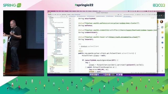Click the blue circular arrow browser sidebar icon

(x=162, y=37)
